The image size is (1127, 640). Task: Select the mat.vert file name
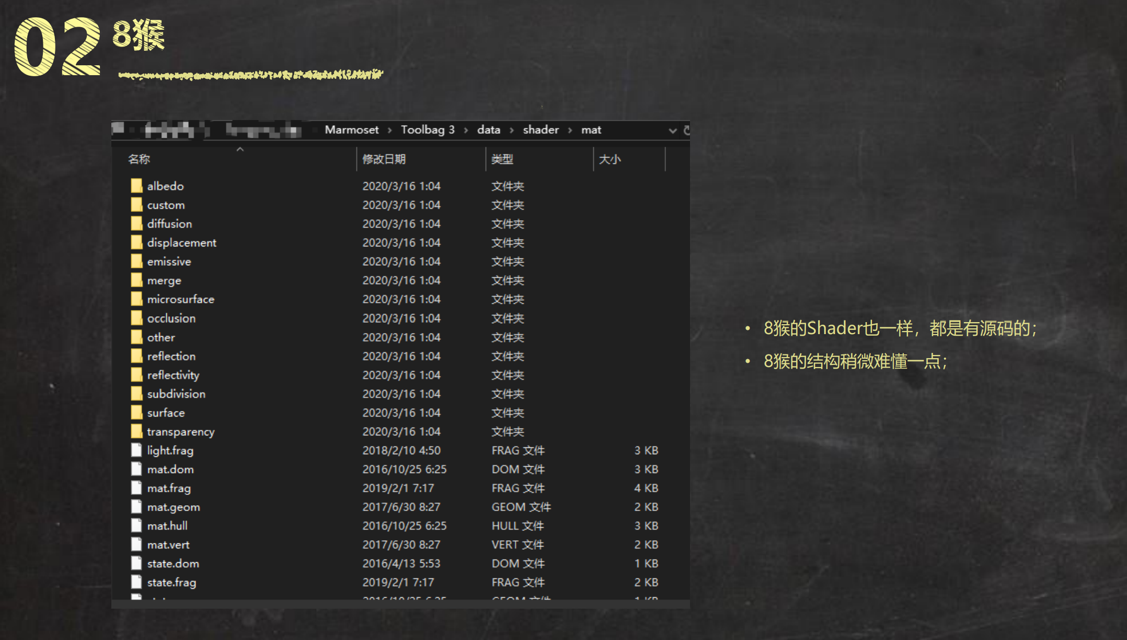tap(168, 544)
